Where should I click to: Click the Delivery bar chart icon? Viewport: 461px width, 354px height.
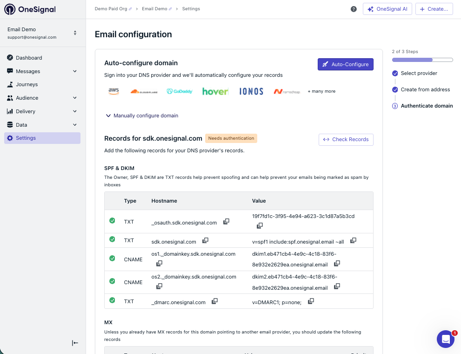tap(10, 111)
